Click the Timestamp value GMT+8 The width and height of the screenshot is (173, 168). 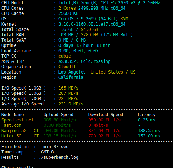coord(47,152)
